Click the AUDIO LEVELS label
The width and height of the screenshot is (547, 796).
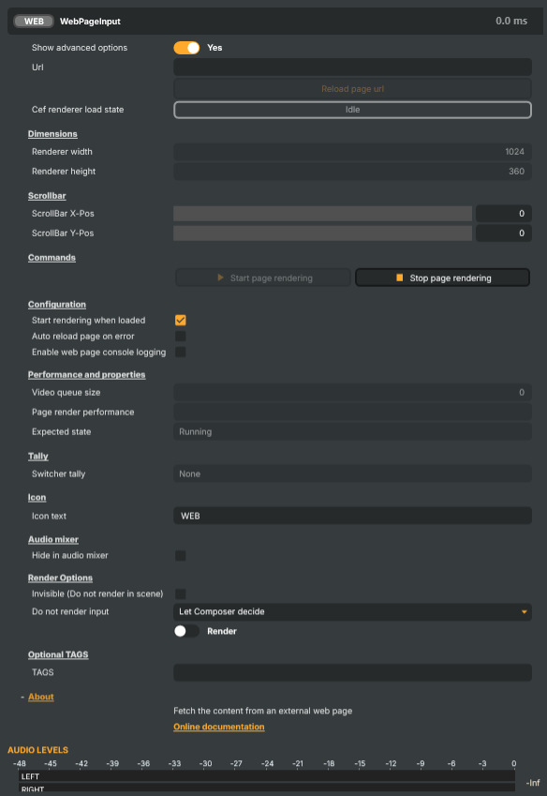tap(37, 750)
